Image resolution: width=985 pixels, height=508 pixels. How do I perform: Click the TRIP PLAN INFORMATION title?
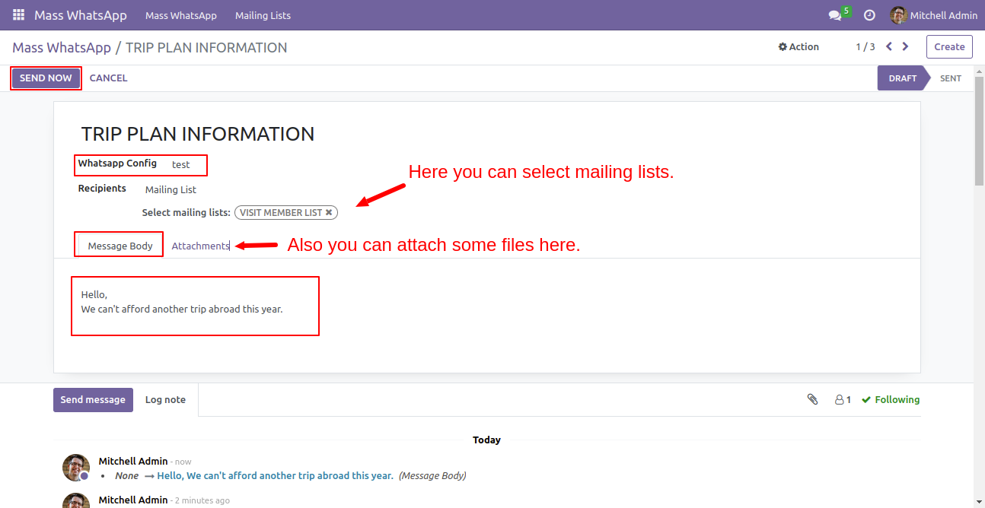coord(198,134)
